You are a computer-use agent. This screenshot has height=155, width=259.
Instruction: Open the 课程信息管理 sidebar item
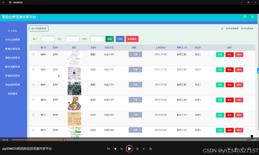pyautogui.click(x=13, y=58)
